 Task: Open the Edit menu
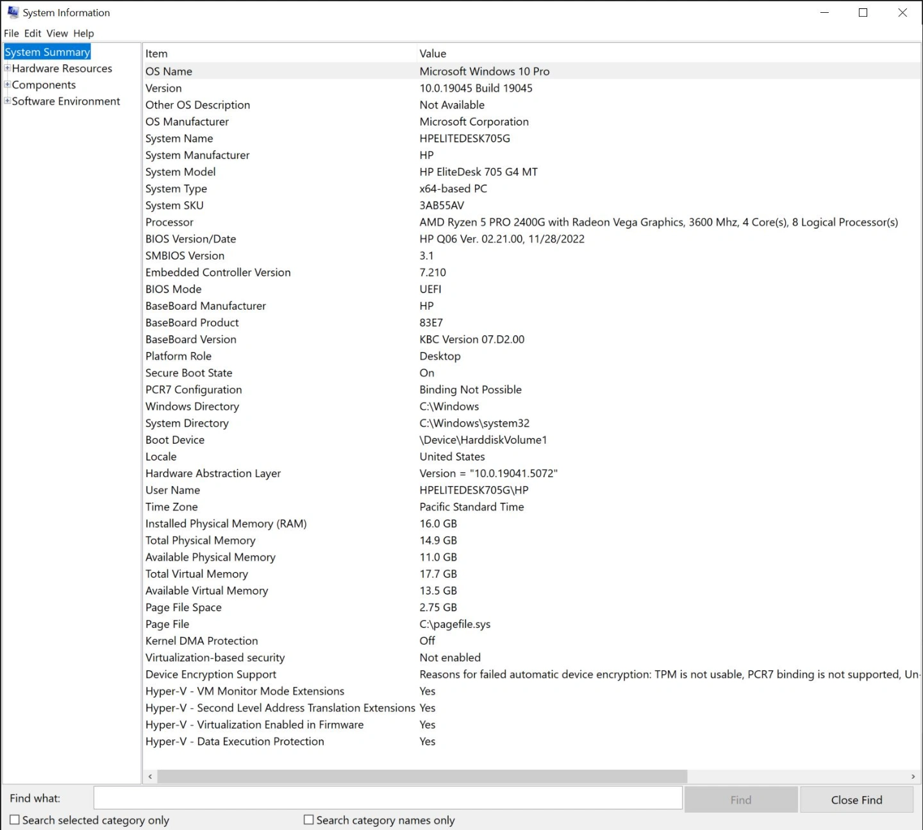pyautogui.click(x=33, y=33)
